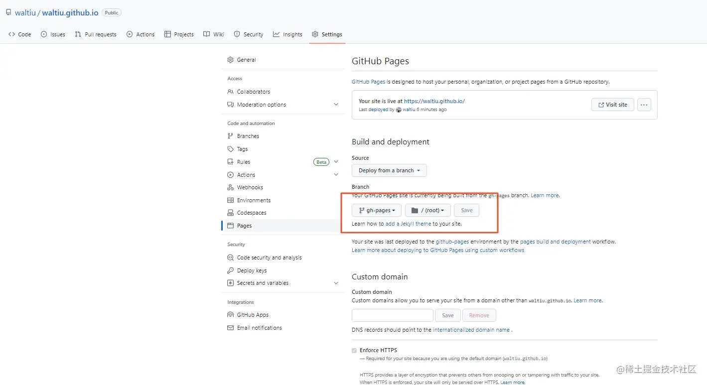707x385 pixels.
Task: Click the Code security and analysis icon
Action: tap(230, 257)
